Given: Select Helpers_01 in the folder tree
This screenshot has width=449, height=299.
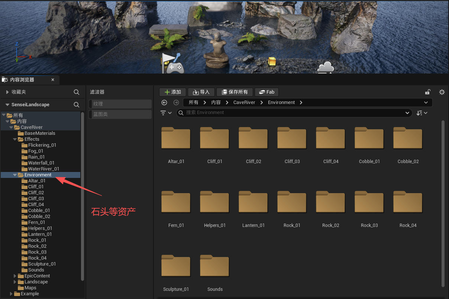Looking at the screenshot, I should click(40, 228).
